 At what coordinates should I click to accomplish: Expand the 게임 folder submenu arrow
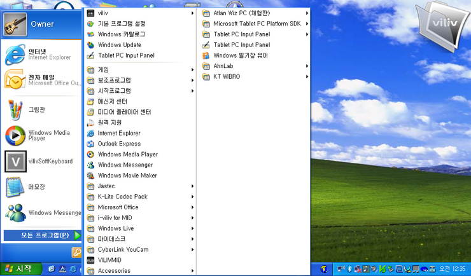[x=192, y=70]
